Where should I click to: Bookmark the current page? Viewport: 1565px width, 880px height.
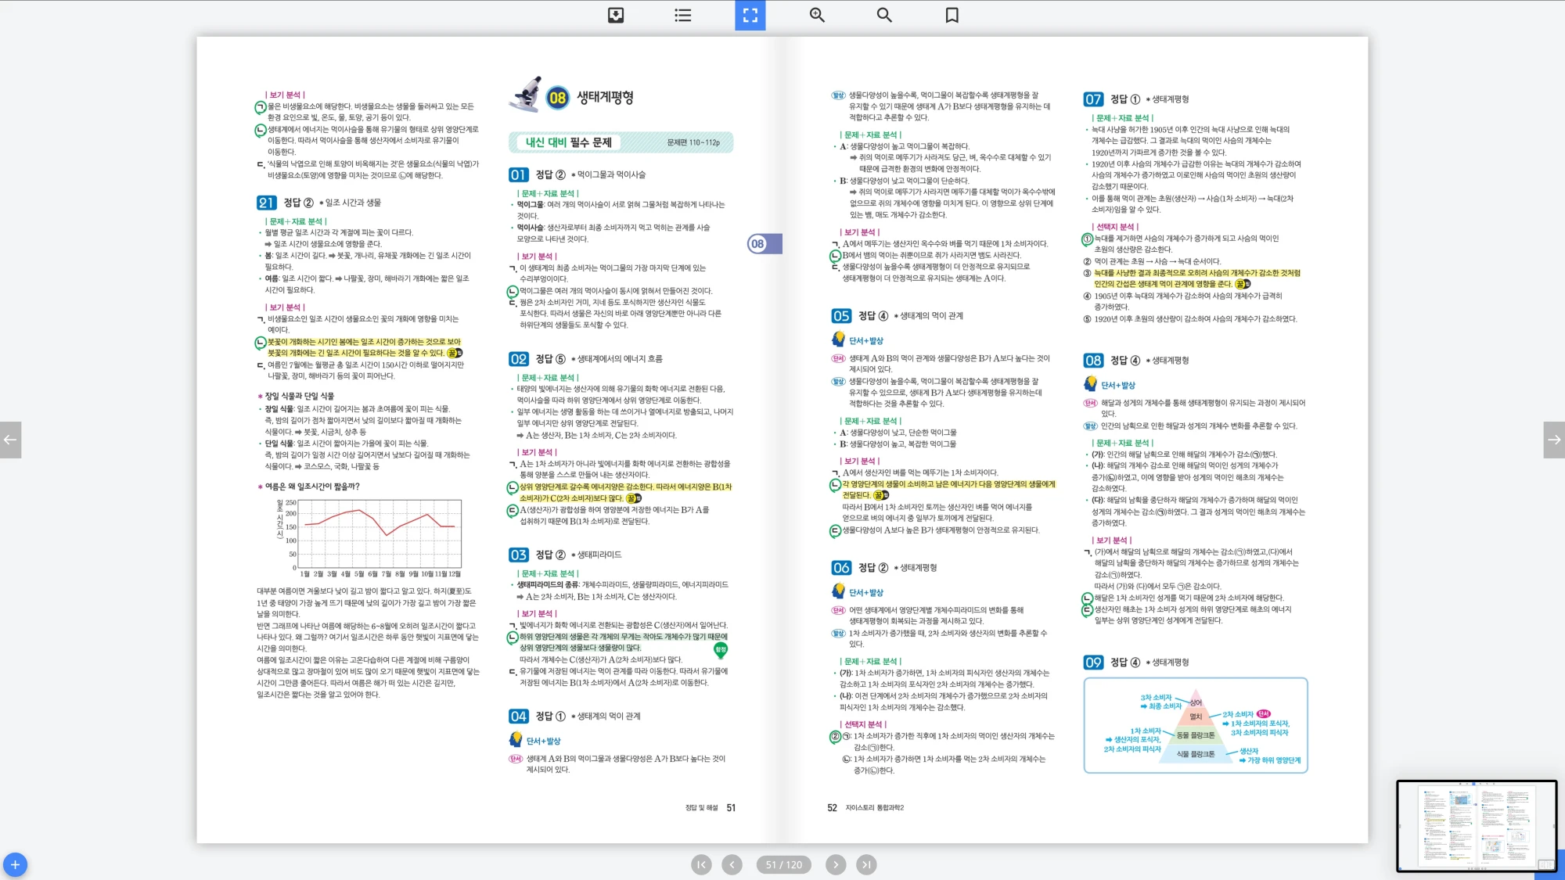pos(952,15)
